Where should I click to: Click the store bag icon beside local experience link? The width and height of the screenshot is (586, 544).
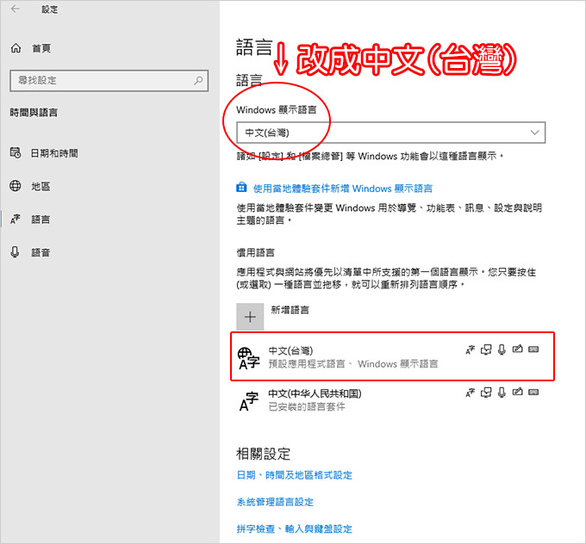tap(241, 188)
